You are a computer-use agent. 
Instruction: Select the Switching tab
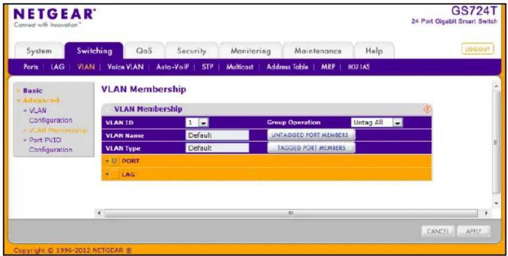94,51
